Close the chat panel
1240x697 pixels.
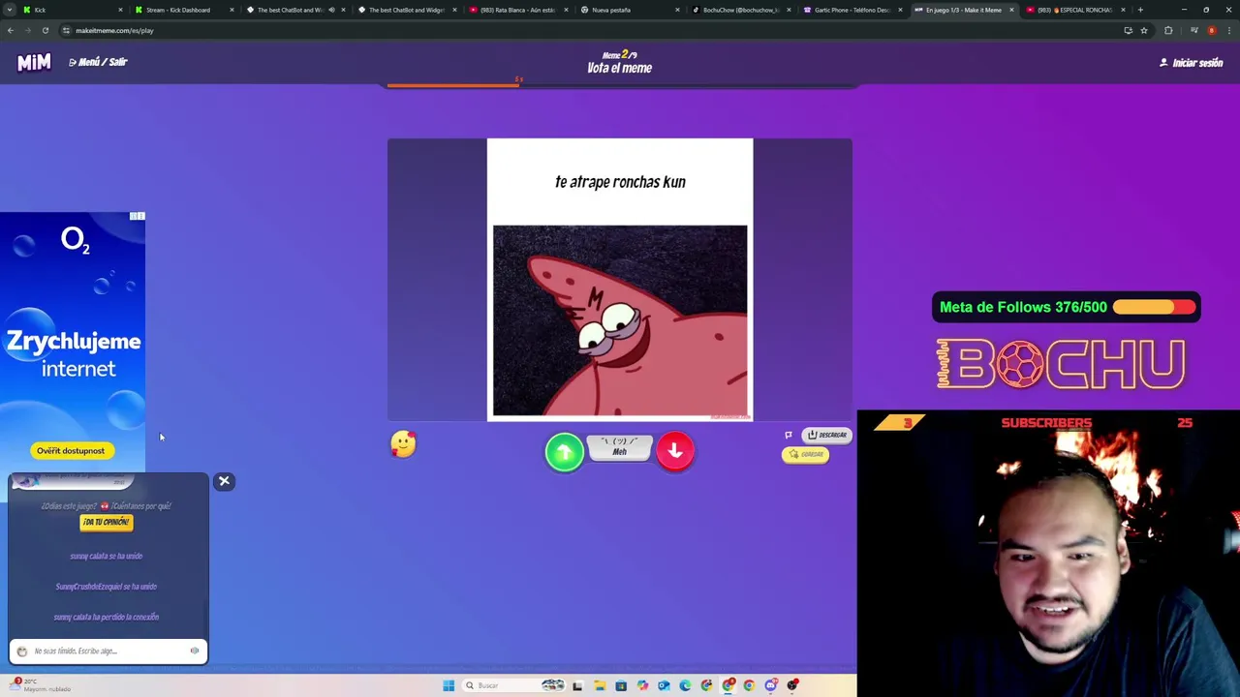pos(224,481)
